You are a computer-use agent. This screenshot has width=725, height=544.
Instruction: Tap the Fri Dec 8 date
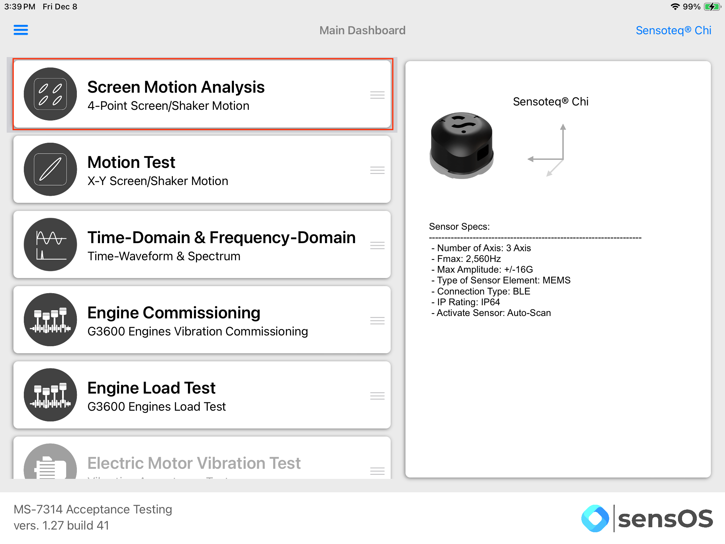(60, 7)
